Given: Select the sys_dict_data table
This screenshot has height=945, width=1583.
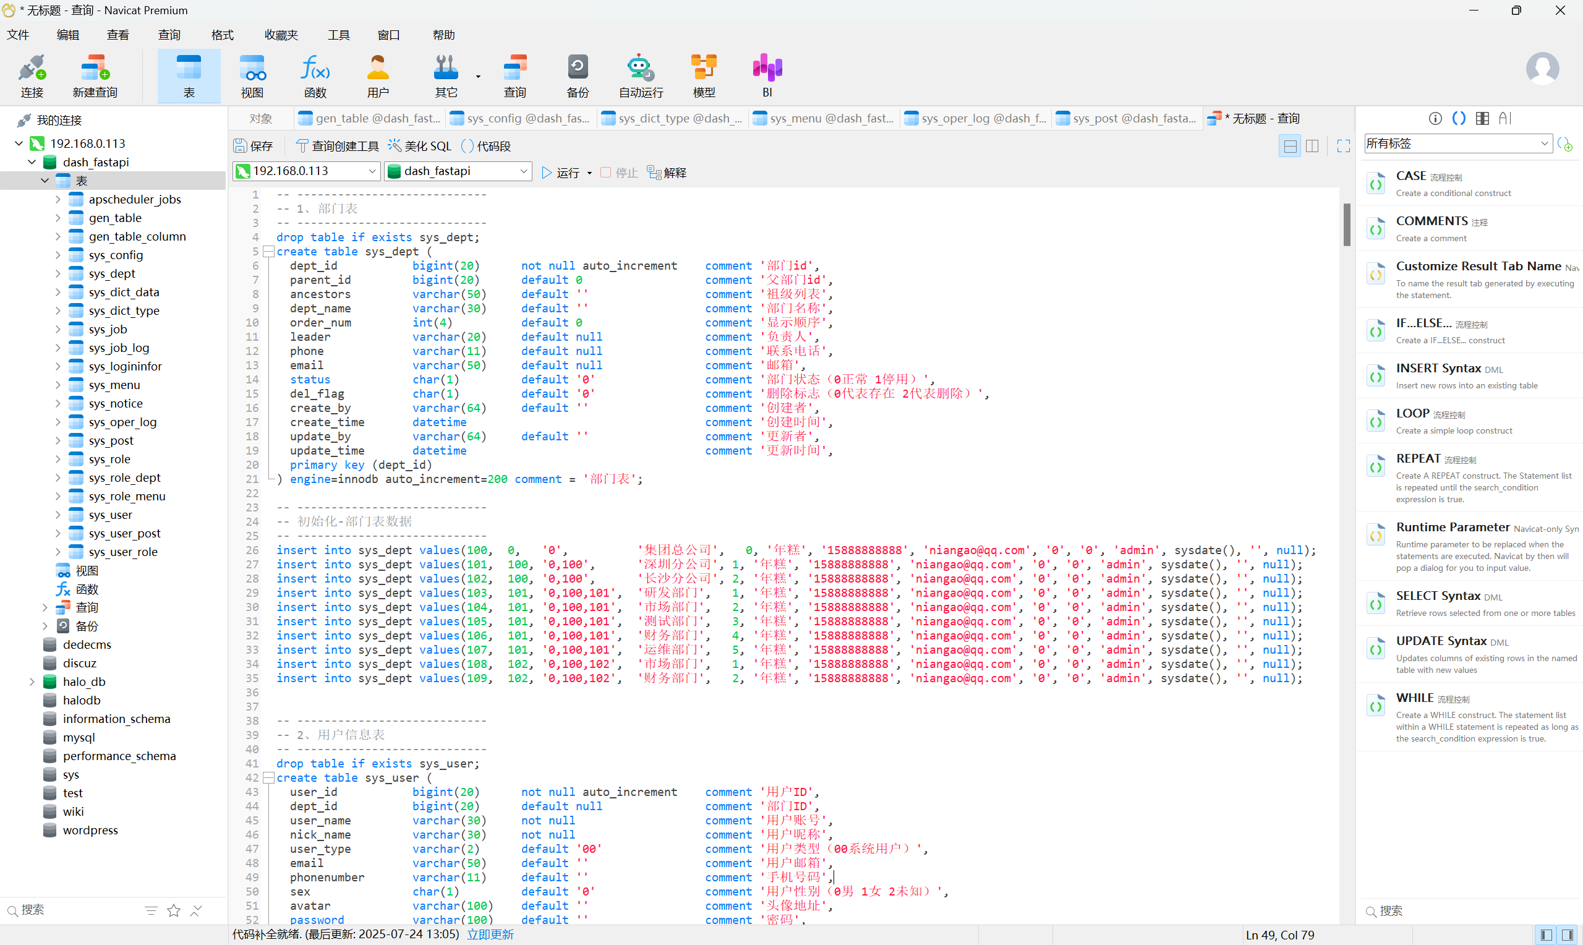Looking at the screenshot, I should pos(124,292).
